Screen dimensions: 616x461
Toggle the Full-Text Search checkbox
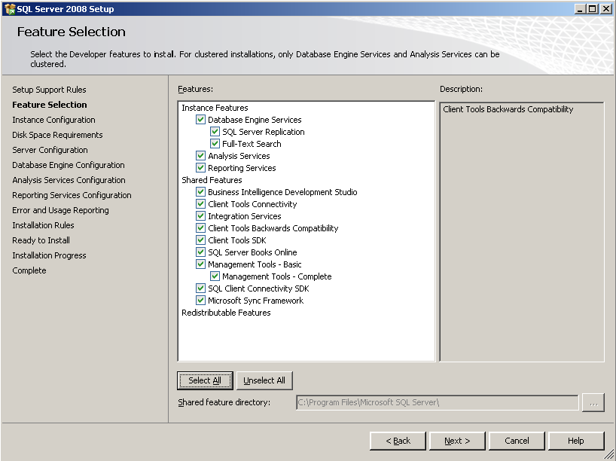click(x=215, y=143)
